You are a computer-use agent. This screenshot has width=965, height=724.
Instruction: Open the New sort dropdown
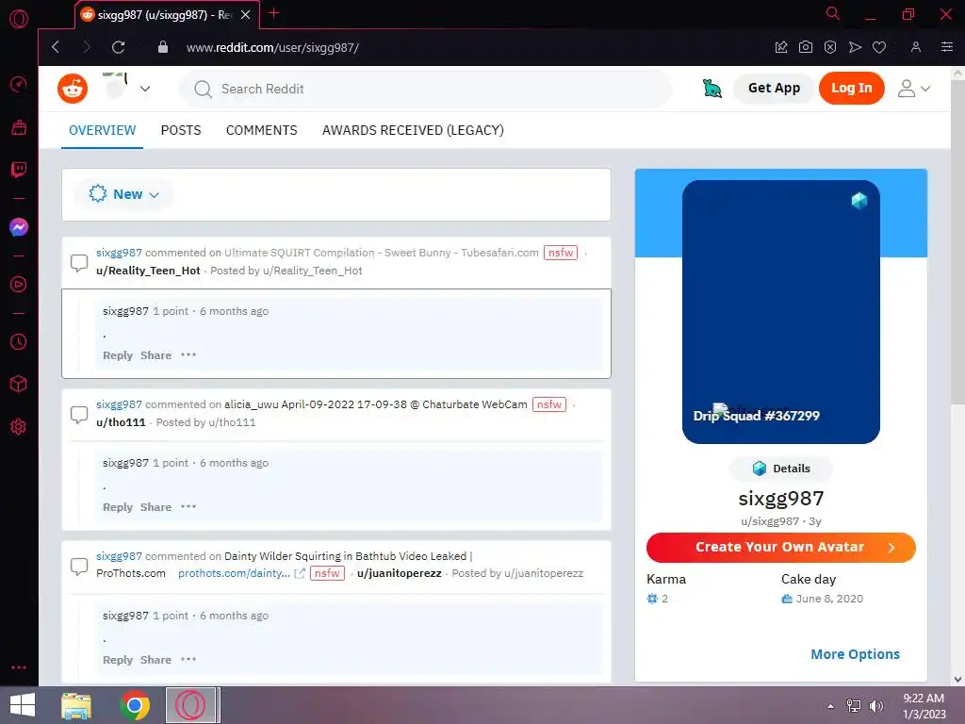point(124,194)
